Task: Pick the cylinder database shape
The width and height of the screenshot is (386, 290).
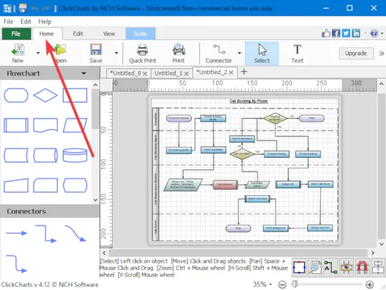Action: pyautogui.click(x=75, y=155)
